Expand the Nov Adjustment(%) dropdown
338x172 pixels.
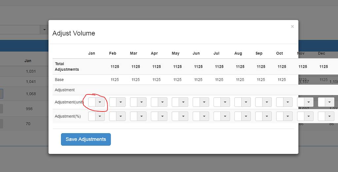pos(309,116)
